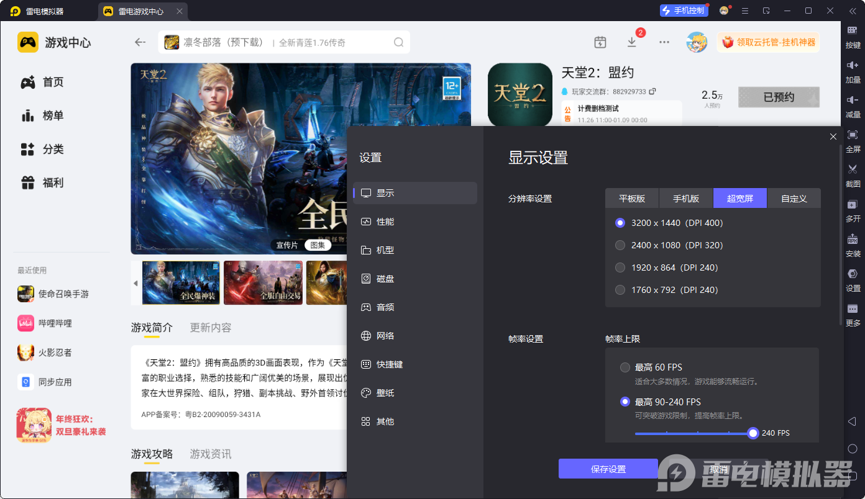Click the title bar profile avatar icon

724,11
